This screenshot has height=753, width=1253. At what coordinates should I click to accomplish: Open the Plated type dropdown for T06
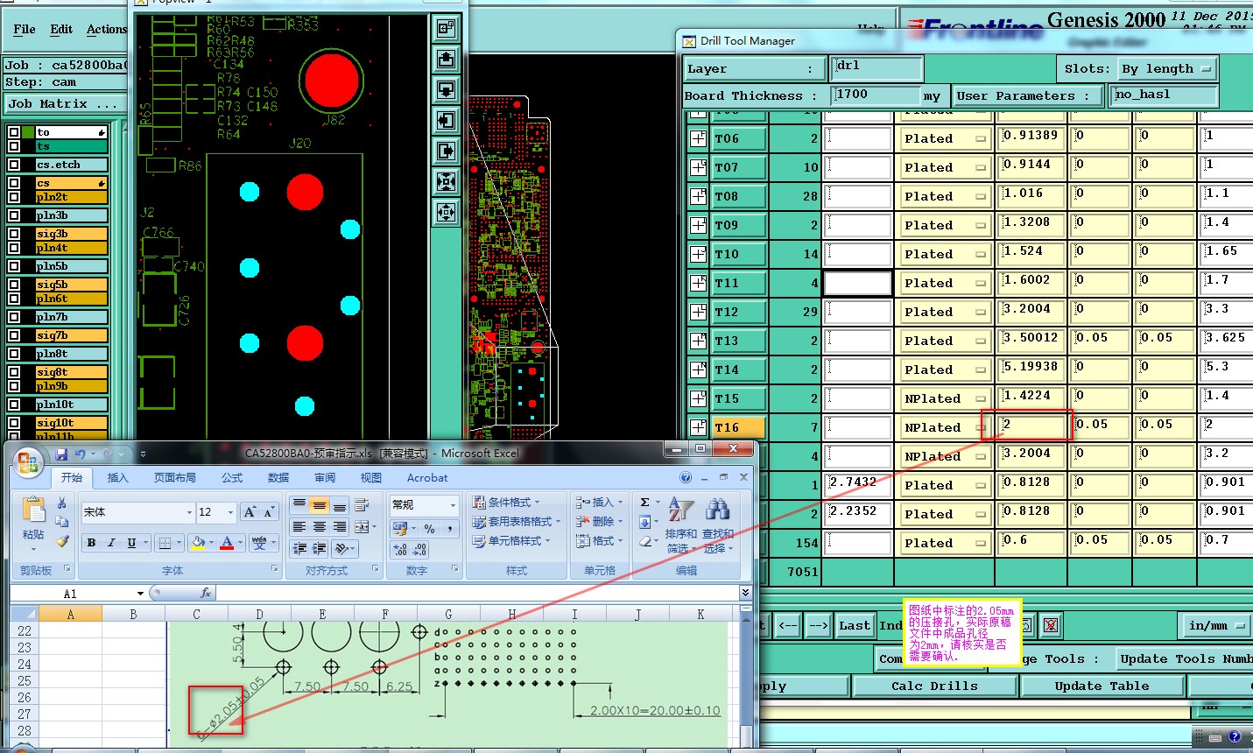click(x=944, y=138)
